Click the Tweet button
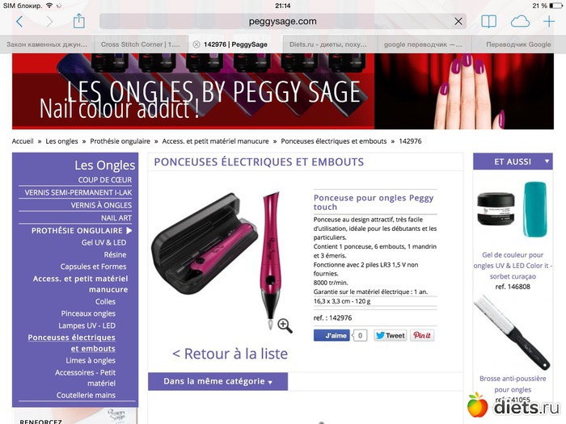The image size is (566, 424). click(391, 335)
